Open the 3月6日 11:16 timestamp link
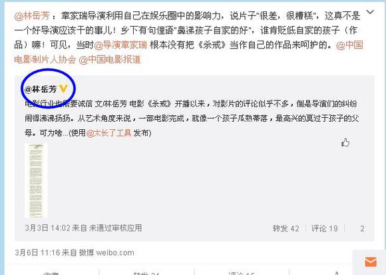Screen dimensions: 386x275 click(x=37, y=252)
